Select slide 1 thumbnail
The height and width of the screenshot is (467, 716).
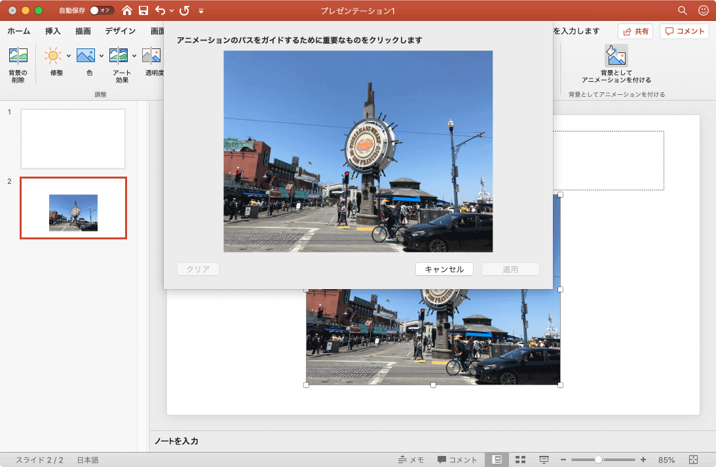pyautogui.click(x=73, y=139)
